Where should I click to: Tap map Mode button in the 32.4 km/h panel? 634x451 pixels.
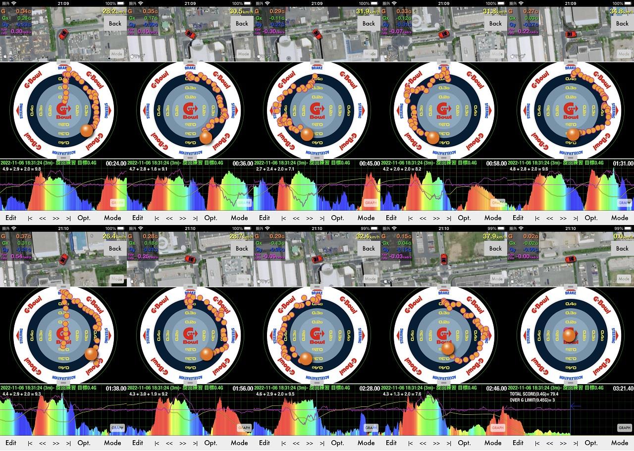[x=370, y=279]
